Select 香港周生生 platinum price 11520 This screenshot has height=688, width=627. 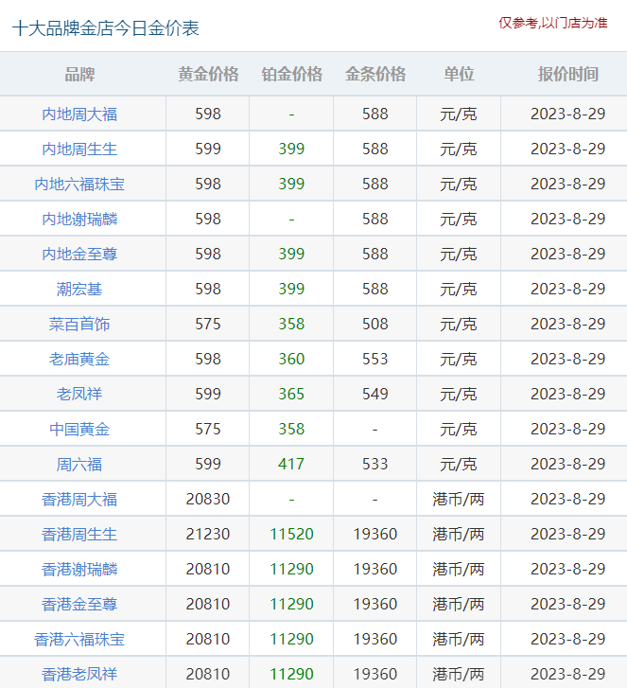point(291,534)
